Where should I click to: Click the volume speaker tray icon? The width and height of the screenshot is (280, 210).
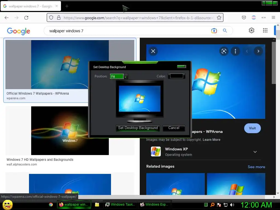(232, 205)
